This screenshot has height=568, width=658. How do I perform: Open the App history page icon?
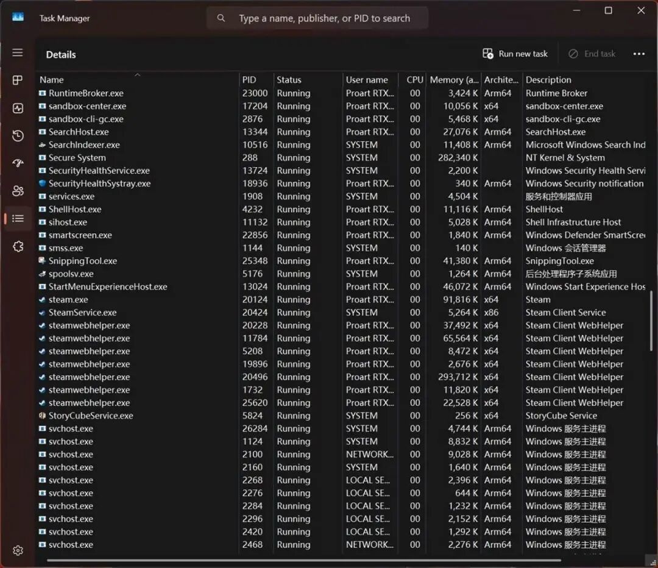pos(18,135)
